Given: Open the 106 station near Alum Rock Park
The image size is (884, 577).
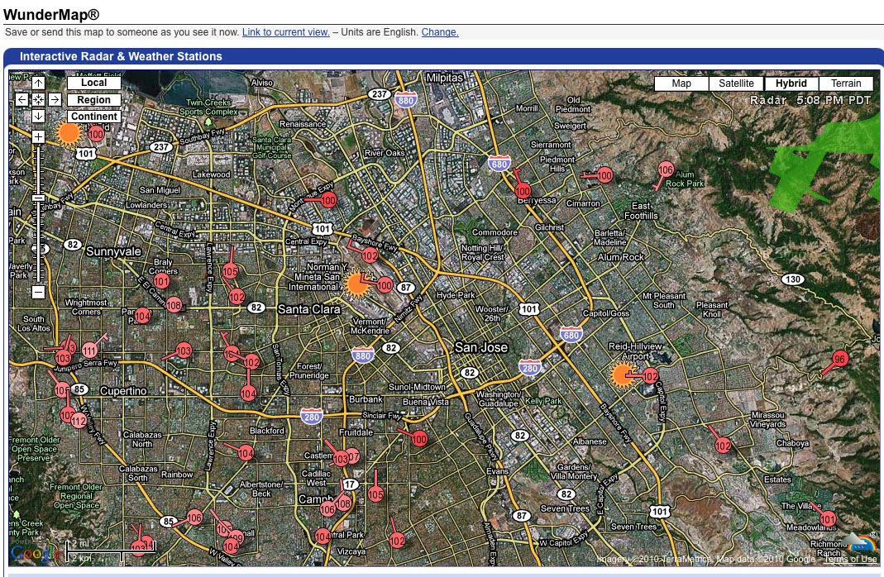Looking at the screenshot, I should point(666,169).
